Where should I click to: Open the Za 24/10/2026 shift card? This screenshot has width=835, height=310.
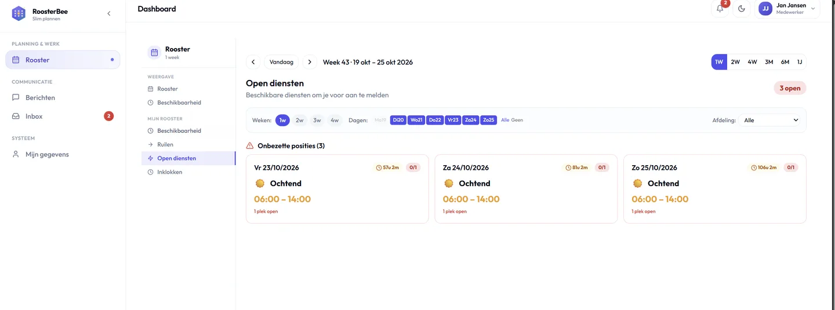click(526, 189)
